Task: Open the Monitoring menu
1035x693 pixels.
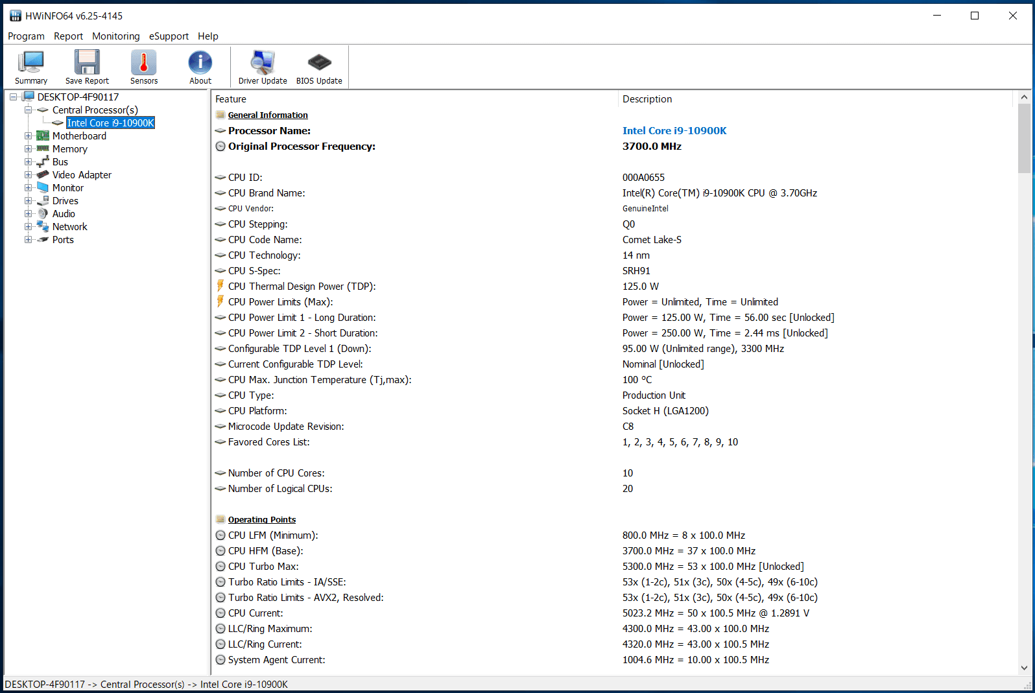Action: (x=116, y=36)
